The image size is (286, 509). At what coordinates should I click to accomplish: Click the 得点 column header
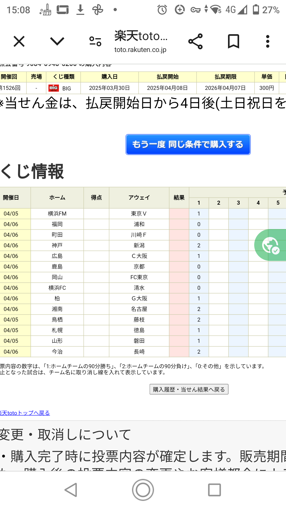tap(96, 198)
